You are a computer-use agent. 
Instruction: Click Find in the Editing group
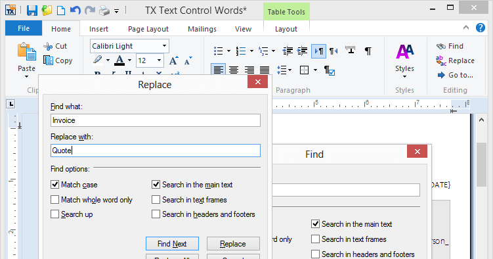(450, 46)
